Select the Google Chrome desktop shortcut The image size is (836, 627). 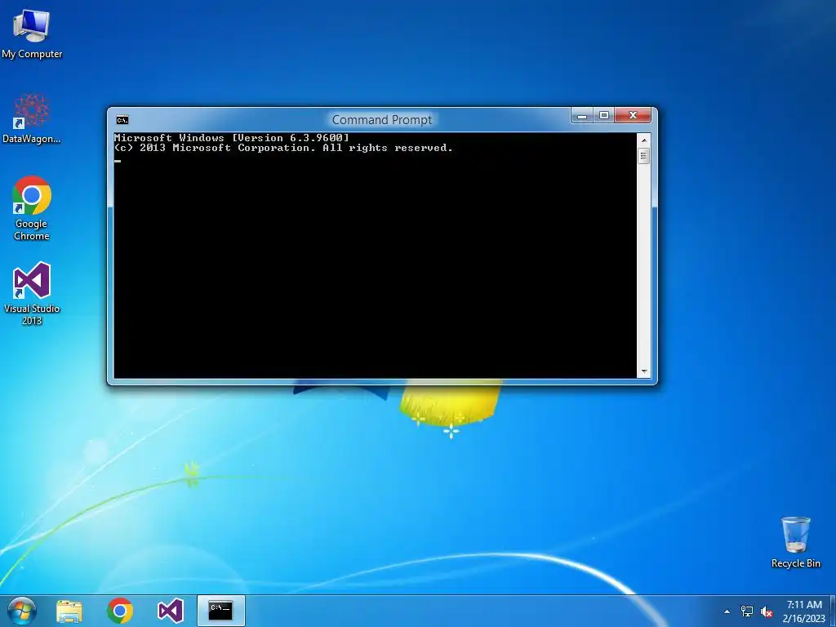(x=32, y=208)
